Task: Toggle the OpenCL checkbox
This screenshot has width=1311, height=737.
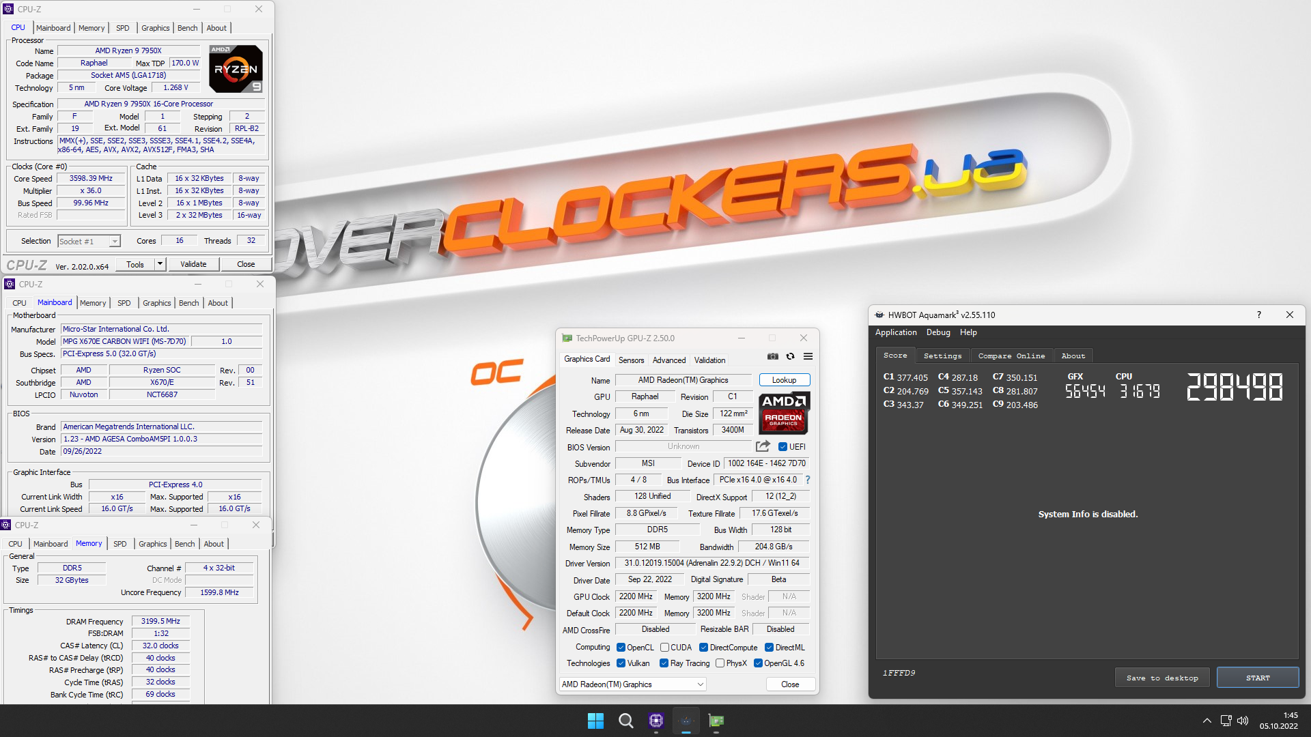Action: point(621,648)
